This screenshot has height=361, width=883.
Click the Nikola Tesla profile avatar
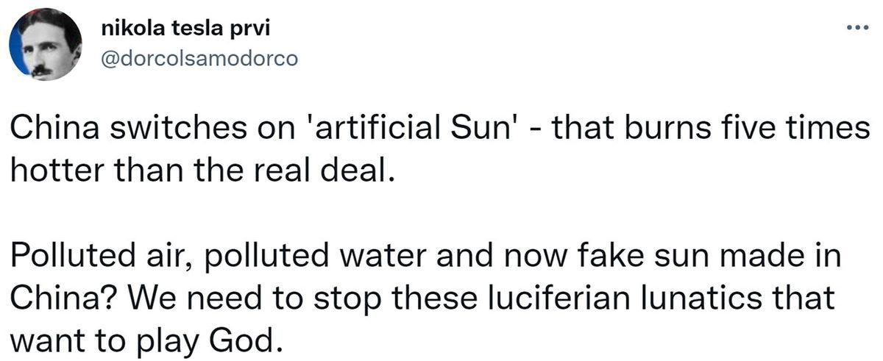point(45,45)
